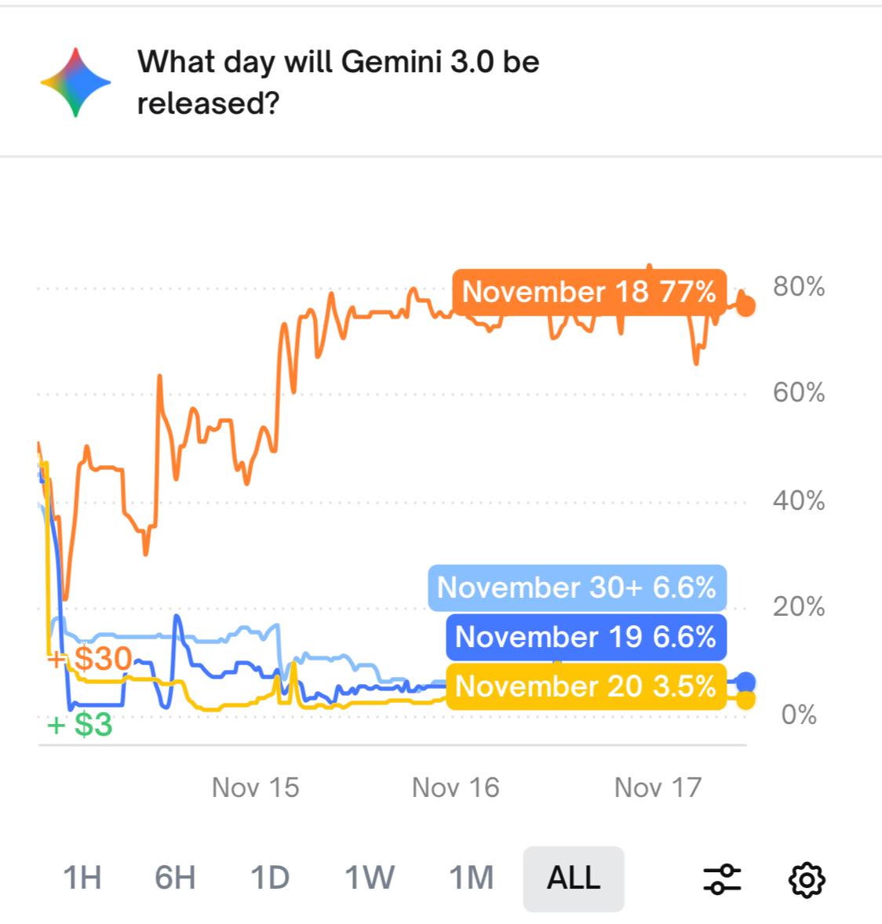Click the November 20 3.5% label
The height and width of the screenshot is (924, 882).
coord(585,686)
